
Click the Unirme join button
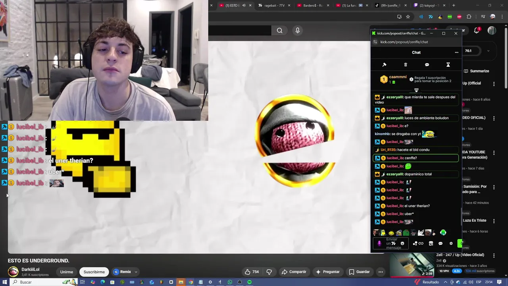[67, 272]
